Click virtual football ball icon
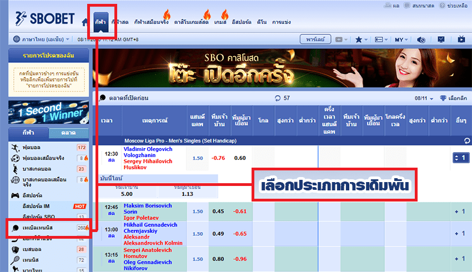 [15, 158]
